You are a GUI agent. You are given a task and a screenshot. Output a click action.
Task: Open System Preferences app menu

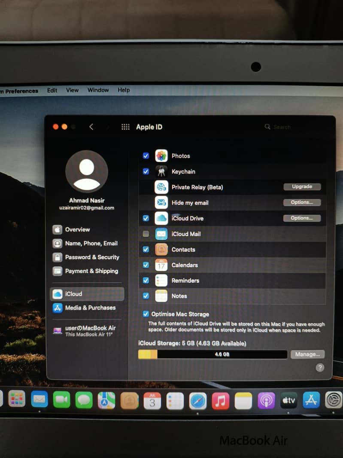19,91
